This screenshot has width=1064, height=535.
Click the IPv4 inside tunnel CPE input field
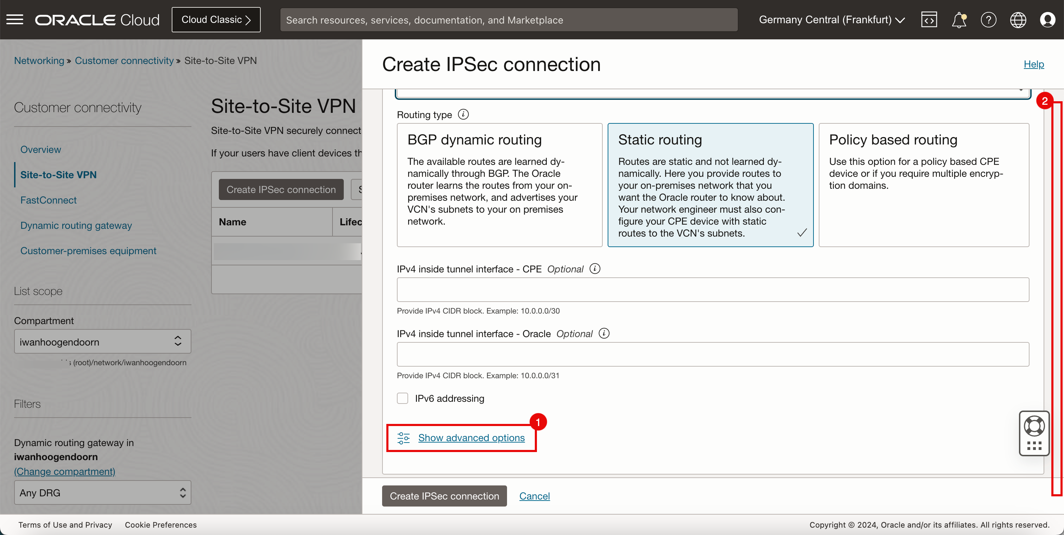point(713,289)
